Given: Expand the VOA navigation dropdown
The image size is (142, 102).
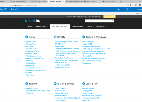Looking at the screenshot, I should click(x=90, y=27).
